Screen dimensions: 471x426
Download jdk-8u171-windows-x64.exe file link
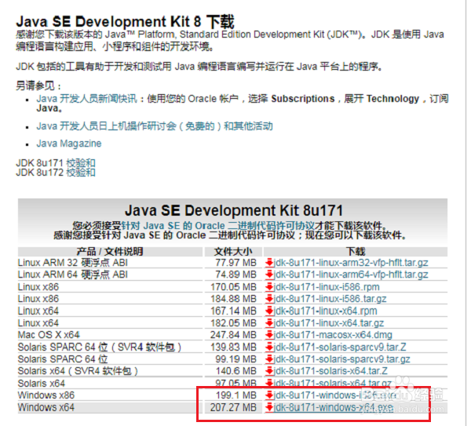(334, 407)
